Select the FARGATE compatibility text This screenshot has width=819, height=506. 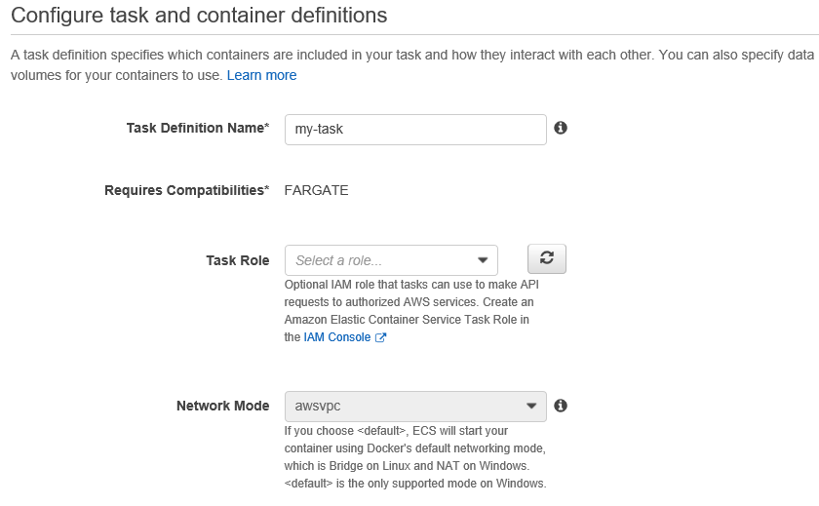click(316, 190)
